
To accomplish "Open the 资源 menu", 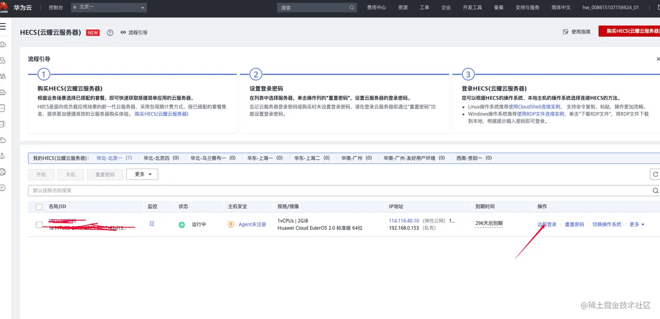I will pos(403,7).
